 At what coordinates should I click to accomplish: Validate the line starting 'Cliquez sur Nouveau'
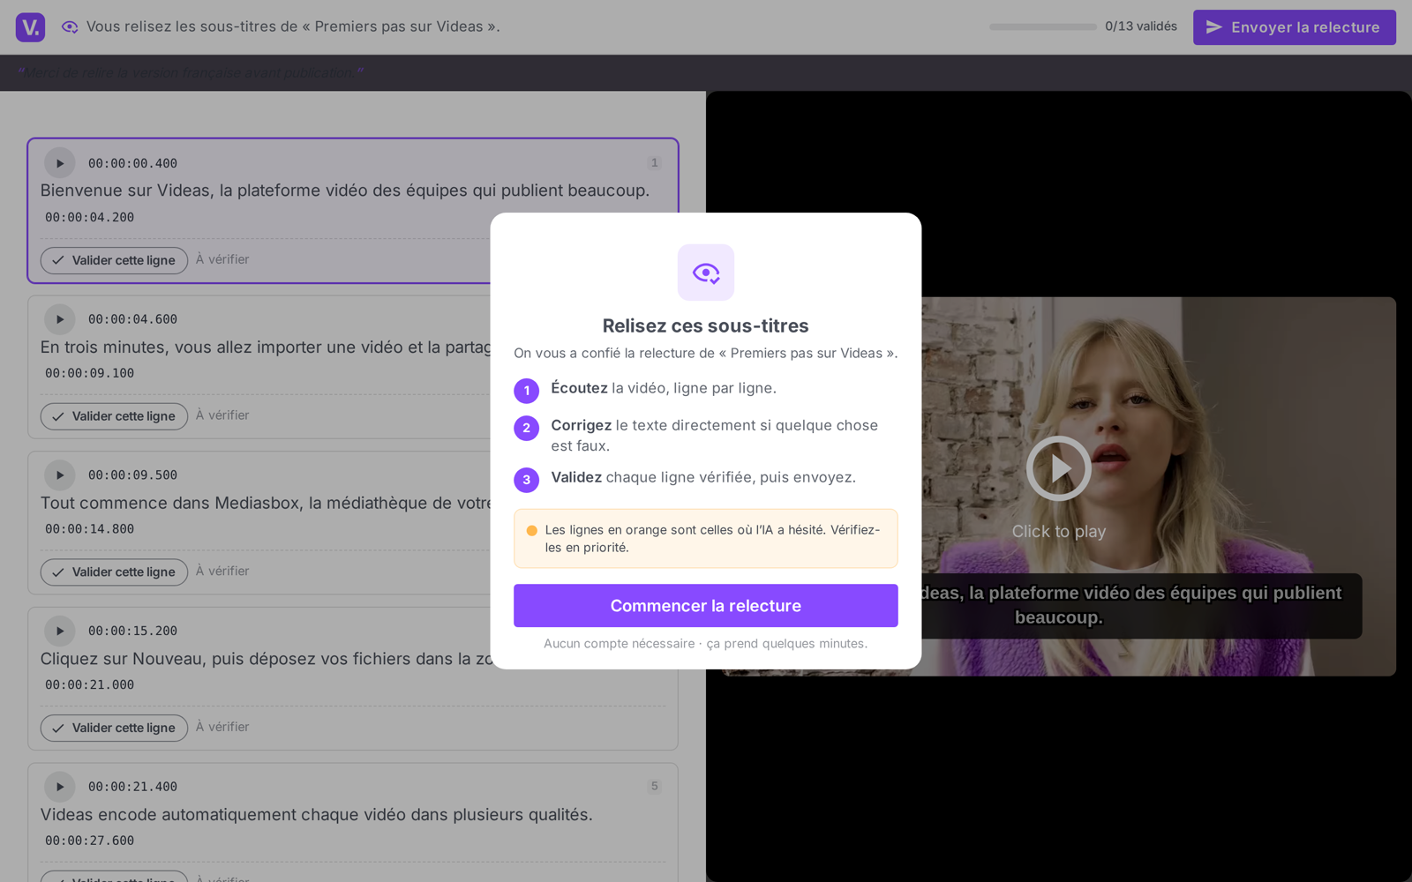(114, 728)
